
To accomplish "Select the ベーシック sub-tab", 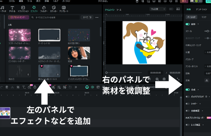I will (x=191, y=17).
